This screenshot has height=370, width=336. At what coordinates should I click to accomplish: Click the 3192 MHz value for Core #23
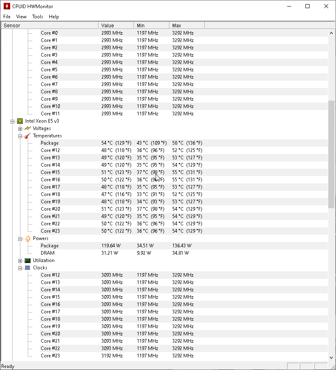[x=112, y=356]
